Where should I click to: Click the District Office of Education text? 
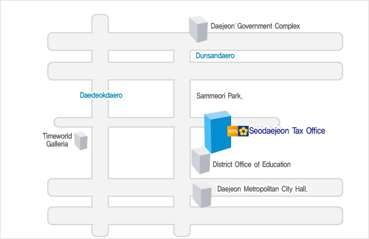click(x=252, y=164)
